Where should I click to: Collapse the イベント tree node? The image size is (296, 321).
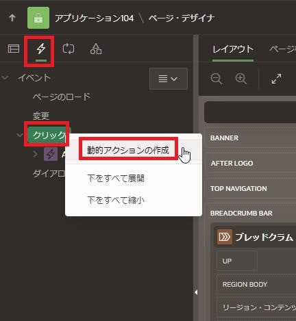(x=5, y=78)
